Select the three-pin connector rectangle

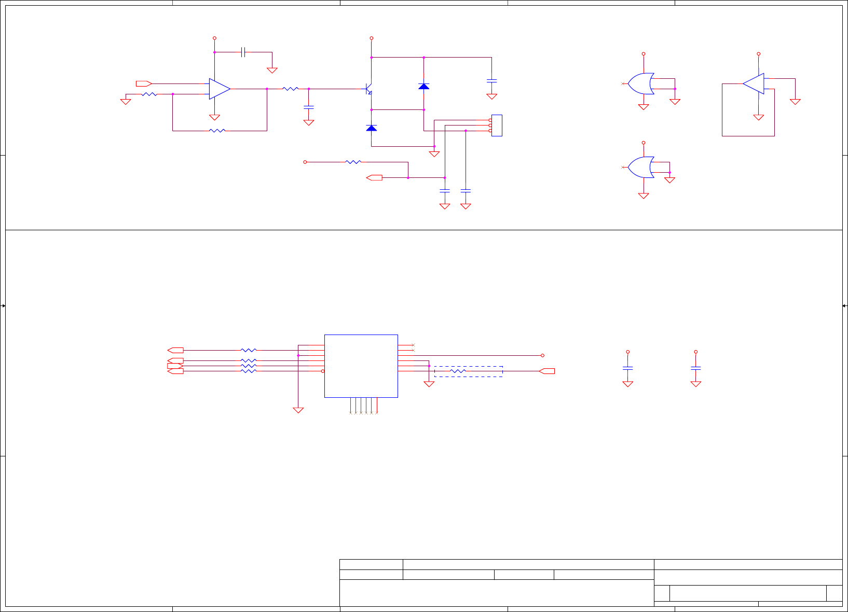[x=497, y=126]
